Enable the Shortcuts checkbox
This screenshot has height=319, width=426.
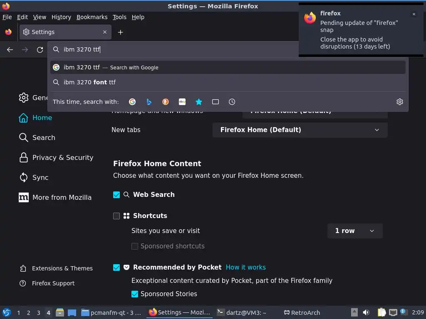[x=116, y=216]
